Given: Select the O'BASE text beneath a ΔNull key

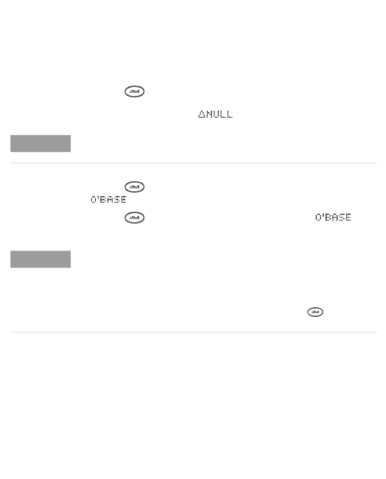Looking at the screenshot, I should click(x=108, y=200).
